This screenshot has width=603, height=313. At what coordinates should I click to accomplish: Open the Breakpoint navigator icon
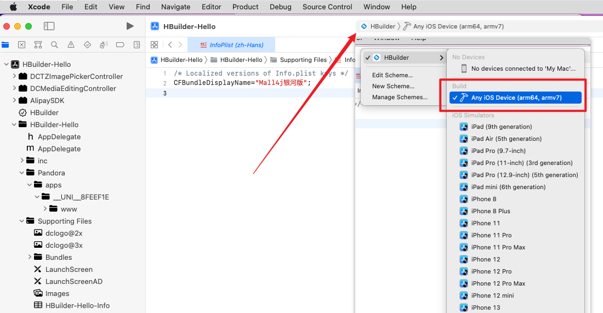[120, 45]
